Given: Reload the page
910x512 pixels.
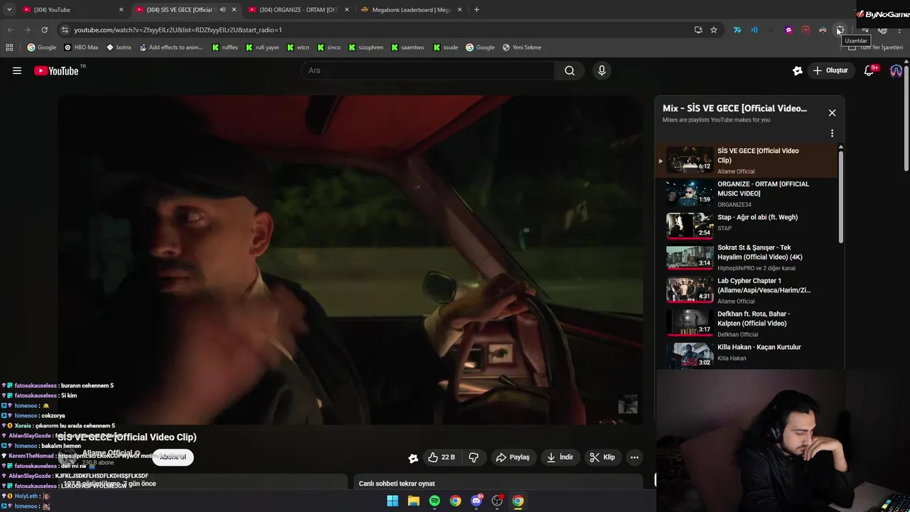Looking at the screenshot, I should click(44, 30).
